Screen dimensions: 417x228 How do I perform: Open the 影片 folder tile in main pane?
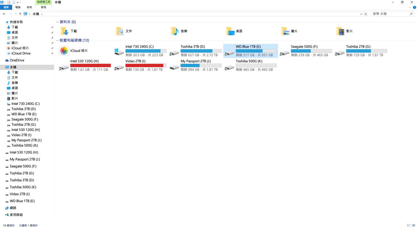(x=345, y=31)
